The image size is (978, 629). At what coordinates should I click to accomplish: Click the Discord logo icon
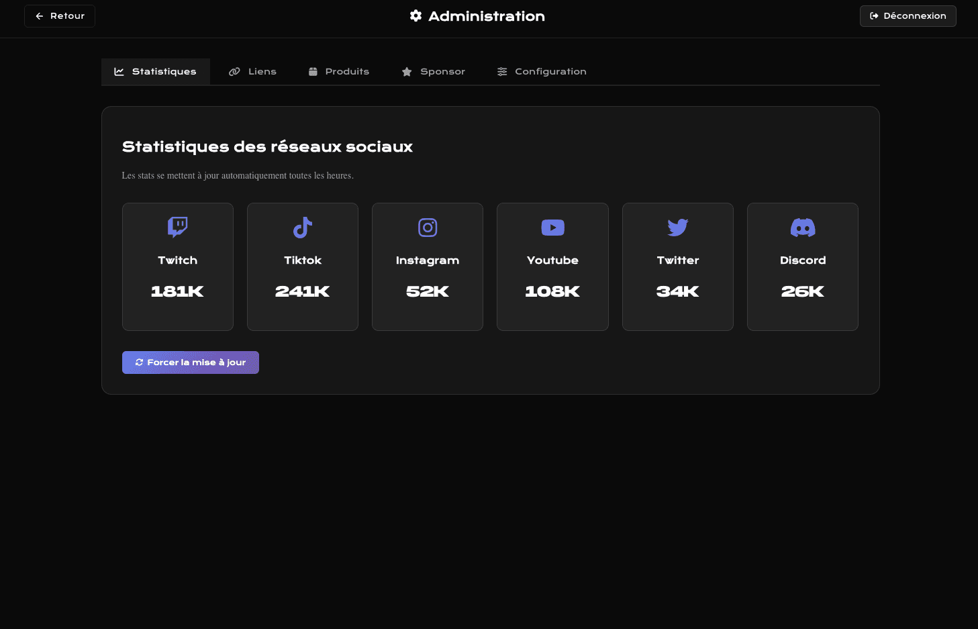pos(803,228)
